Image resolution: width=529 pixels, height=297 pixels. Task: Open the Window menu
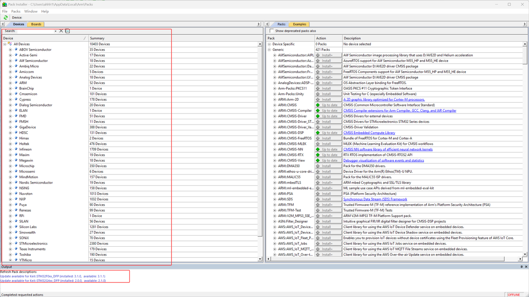click(31, 12)
